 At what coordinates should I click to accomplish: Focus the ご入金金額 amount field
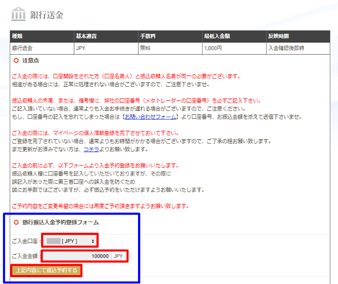tap(77, 256)
